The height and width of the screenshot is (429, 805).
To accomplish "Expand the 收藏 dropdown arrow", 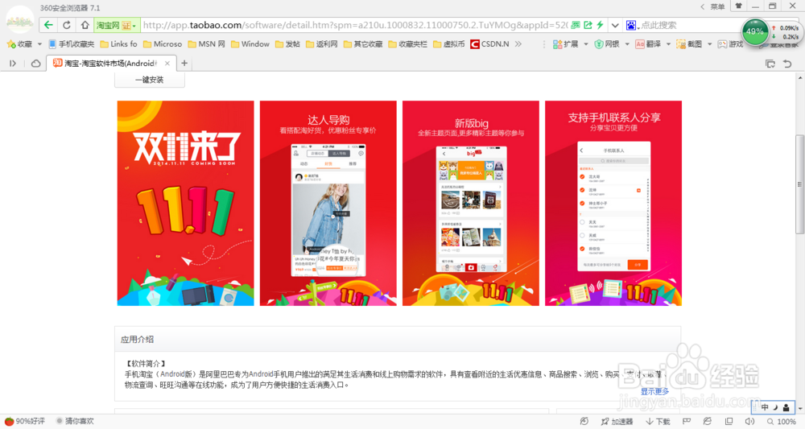I will click(x=39, y=44).
